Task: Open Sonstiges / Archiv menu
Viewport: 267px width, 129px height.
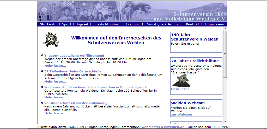Action: (x=163, y=24)
